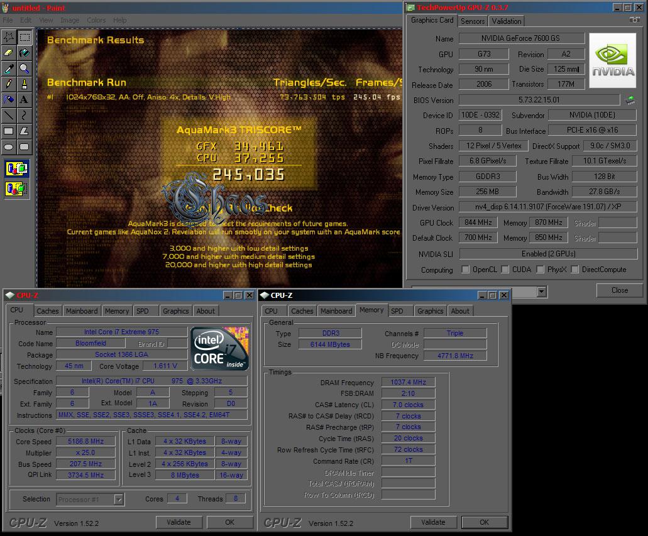Pick the transparent selection mode option
Viewport: 648px width, 536px height.
(17, 189)
